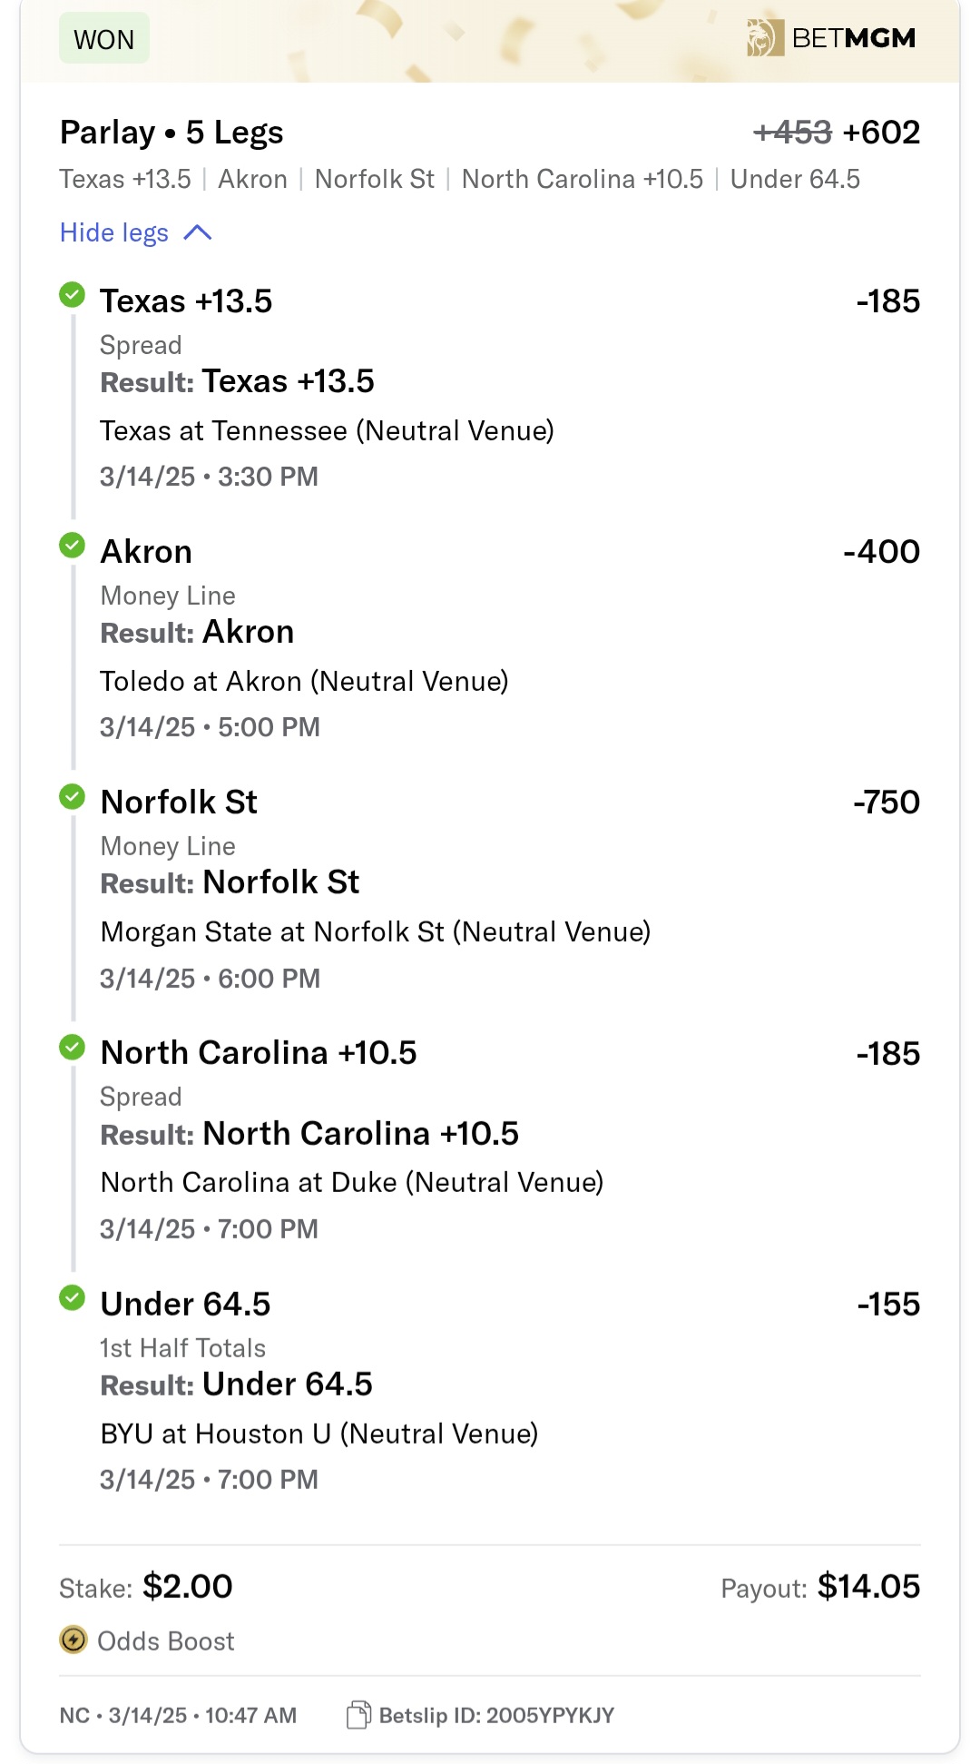Viewport: 980px width, 1764px height.
Task: Click the BetMGM lion logo icon
Action: click(x=764, y=38)
